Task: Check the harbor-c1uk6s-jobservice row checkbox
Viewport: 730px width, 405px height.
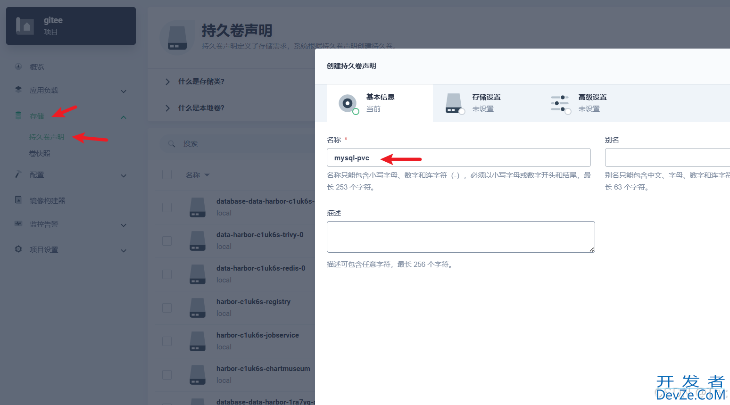Action: pos(167,341)
